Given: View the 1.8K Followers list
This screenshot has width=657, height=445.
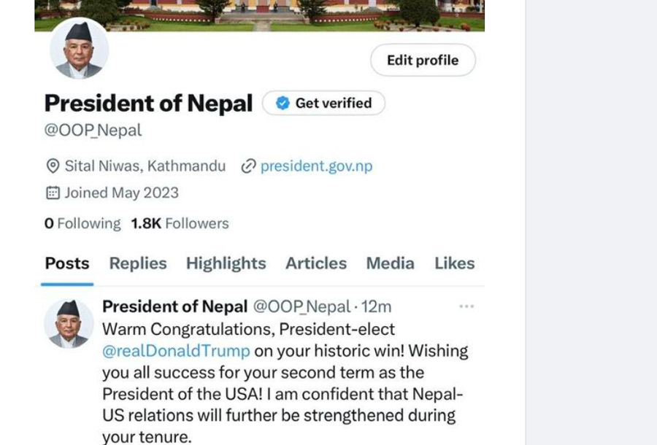Looking at the screenshot, I should (x=180, y=224).
